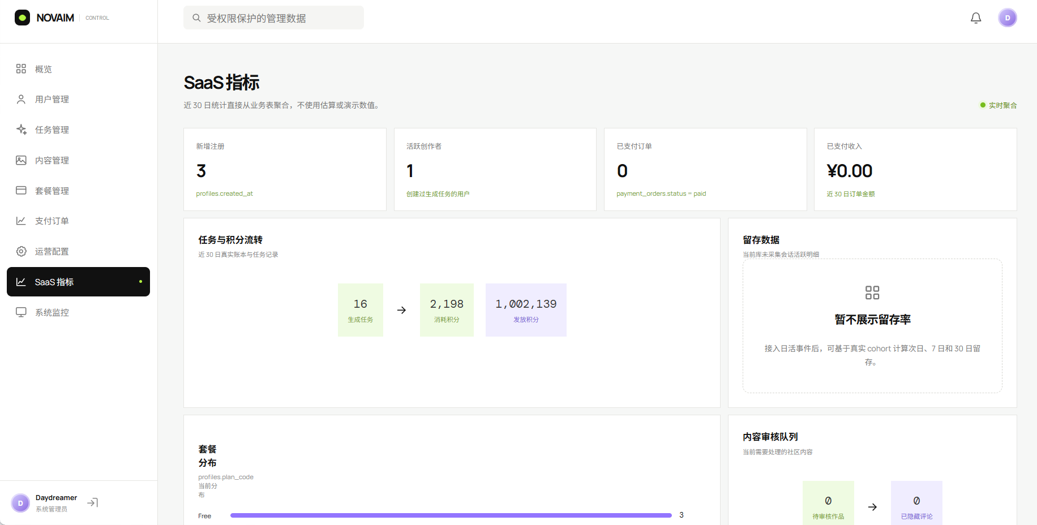Click the NOVAIM logo icon

[22, 18]
